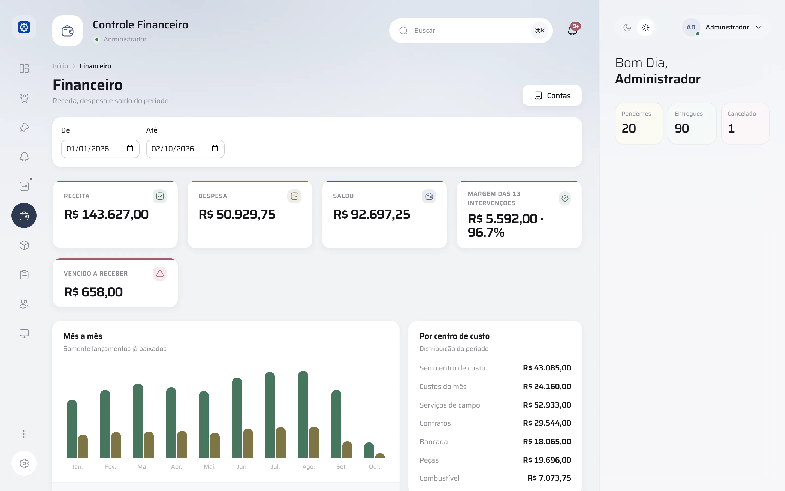Open the Pendentes 20 card
785x491 pixels.
click(x=639, y=124)
